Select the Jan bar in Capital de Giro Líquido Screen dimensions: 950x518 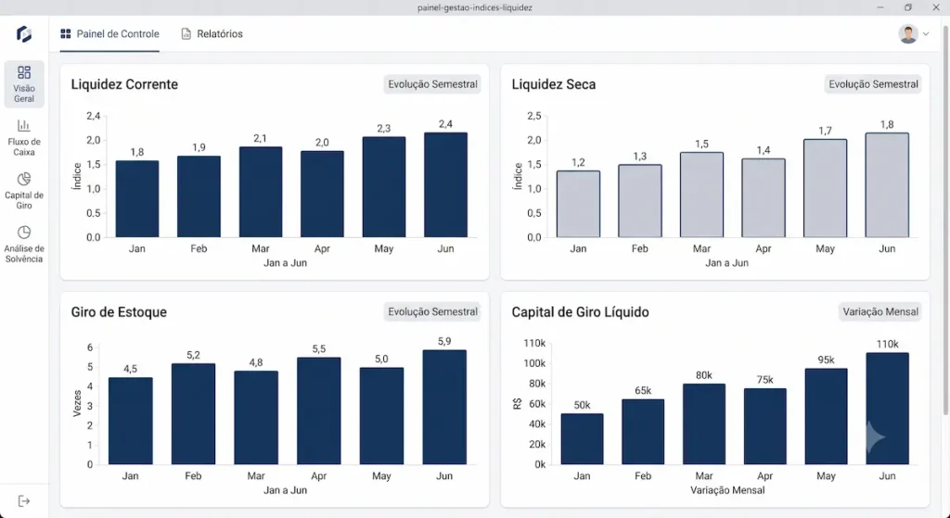click(582, 438)
